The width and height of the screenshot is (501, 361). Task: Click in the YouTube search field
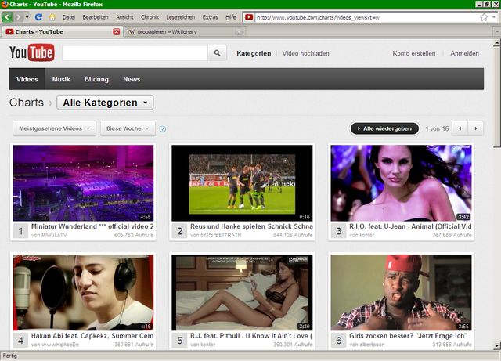click(135, 53)
